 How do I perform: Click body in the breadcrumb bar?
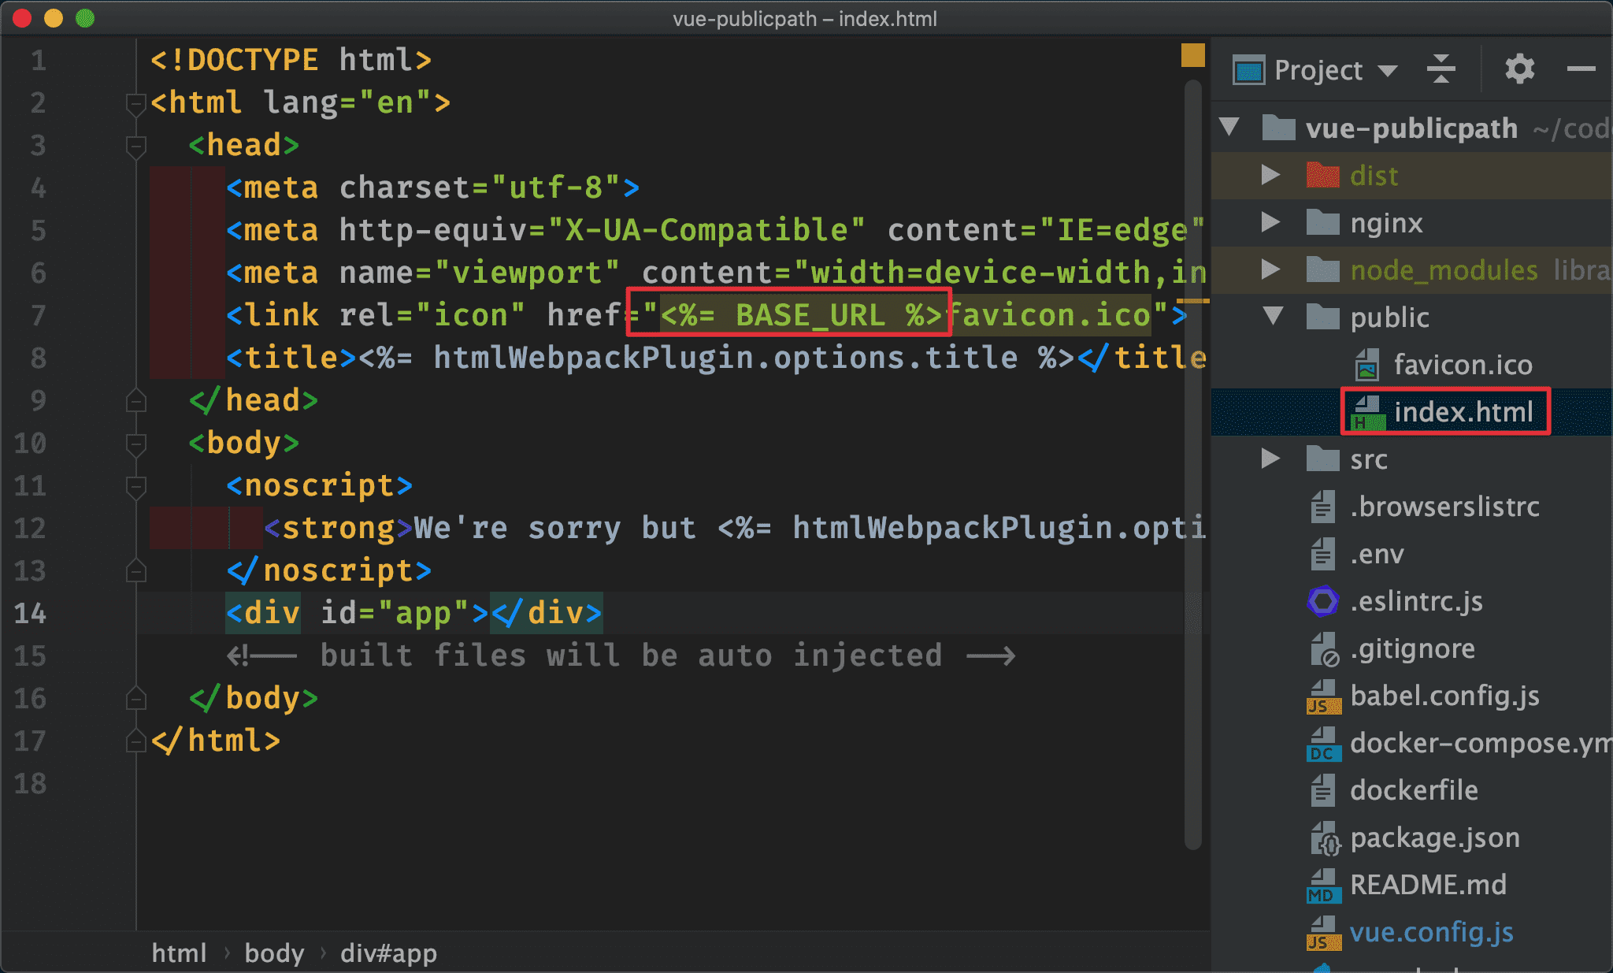point(274,953)
